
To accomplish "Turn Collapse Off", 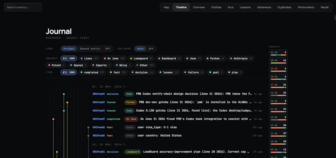I will (151, 48).
